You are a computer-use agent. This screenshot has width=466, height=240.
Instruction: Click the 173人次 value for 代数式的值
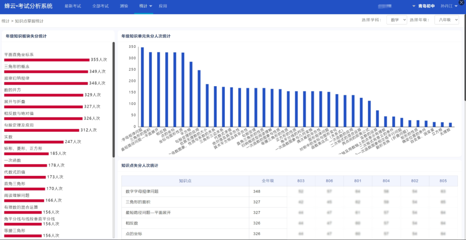point(55,177)
